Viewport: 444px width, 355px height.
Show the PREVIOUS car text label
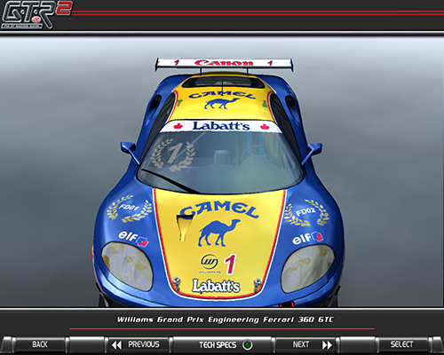click(x=144, y=344)
